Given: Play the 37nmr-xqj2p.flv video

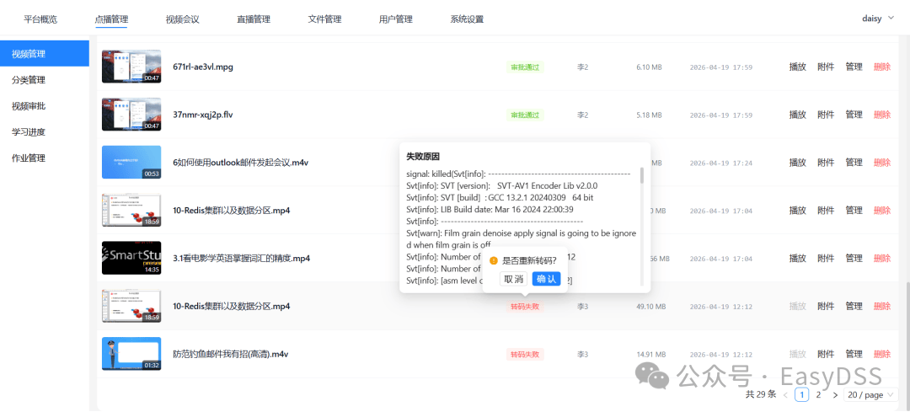Looking at the screenshot, I should (797, 115).
